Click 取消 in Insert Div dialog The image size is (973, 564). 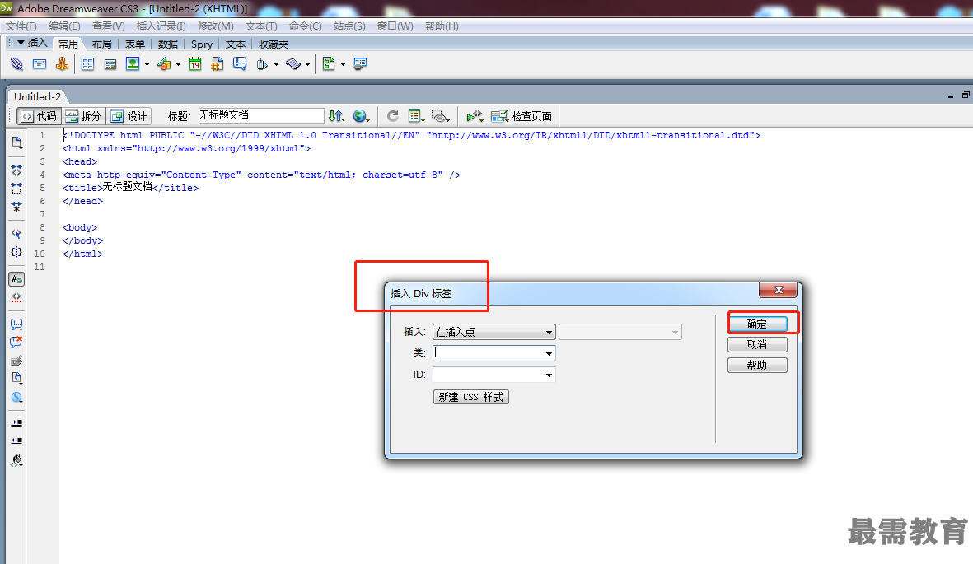coord(757,344)
